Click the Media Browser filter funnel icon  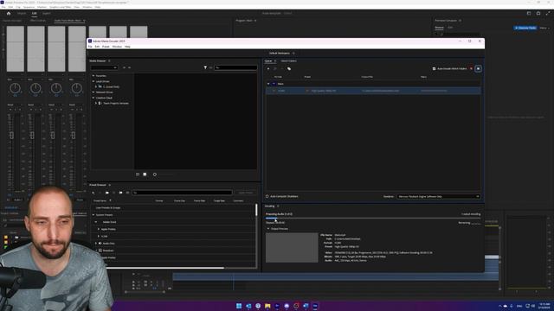205,67
